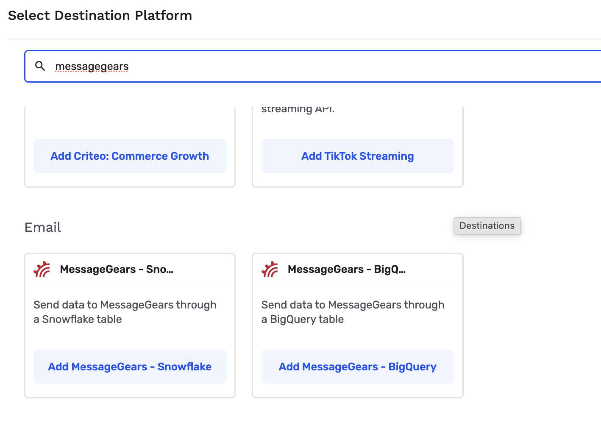Click 'Select Destination Platform' heading
Image resolution: width=601 pixels, height=439 pixels.
[x=100, y=16]
